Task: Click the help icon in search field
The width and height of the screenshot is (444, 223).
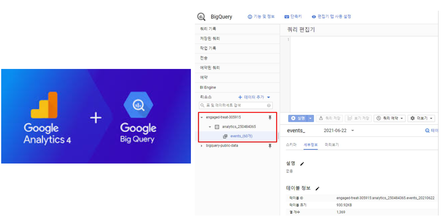Action: (268, 106)
